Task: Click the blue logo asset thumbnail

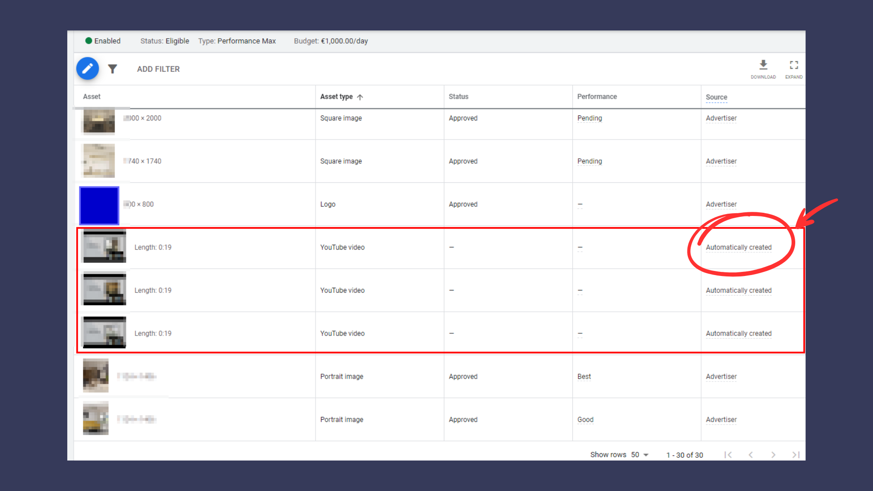Action: [99, 205]
